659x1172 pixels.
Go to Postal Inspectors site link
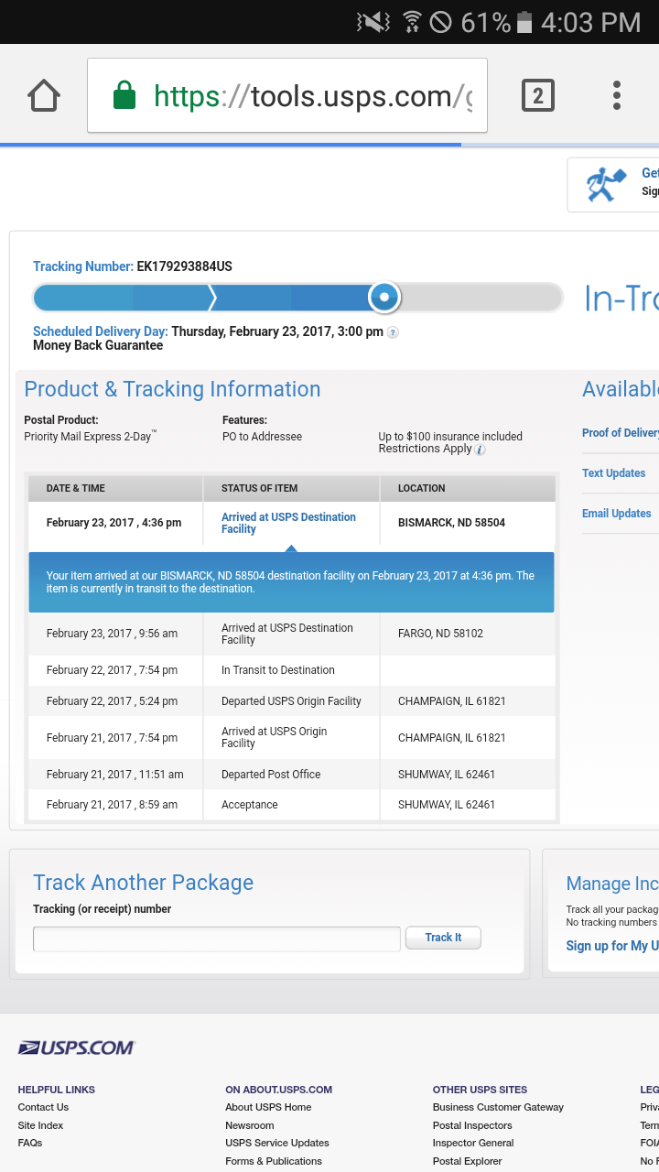tap(472, 1125)
